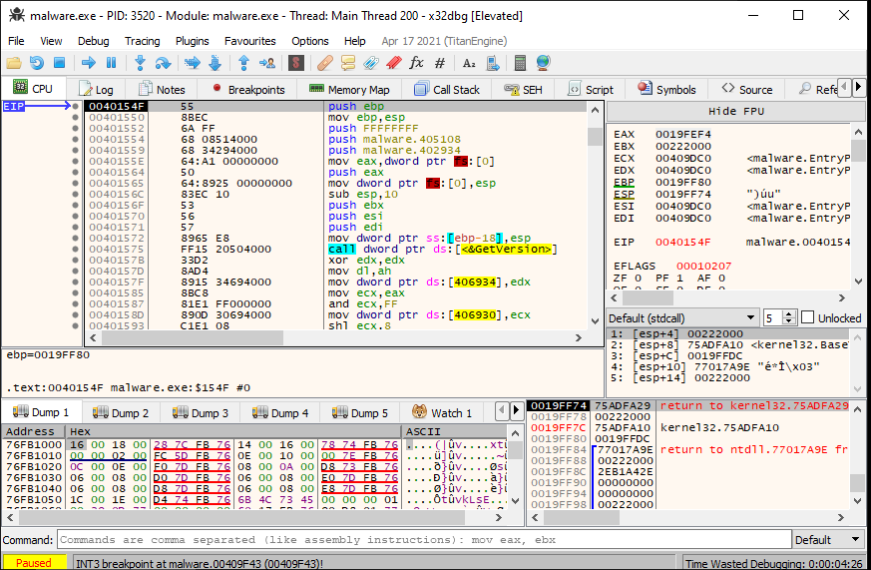Click the Paused status indicator
This screenshot has height=570, width=871.
(34, 562)
